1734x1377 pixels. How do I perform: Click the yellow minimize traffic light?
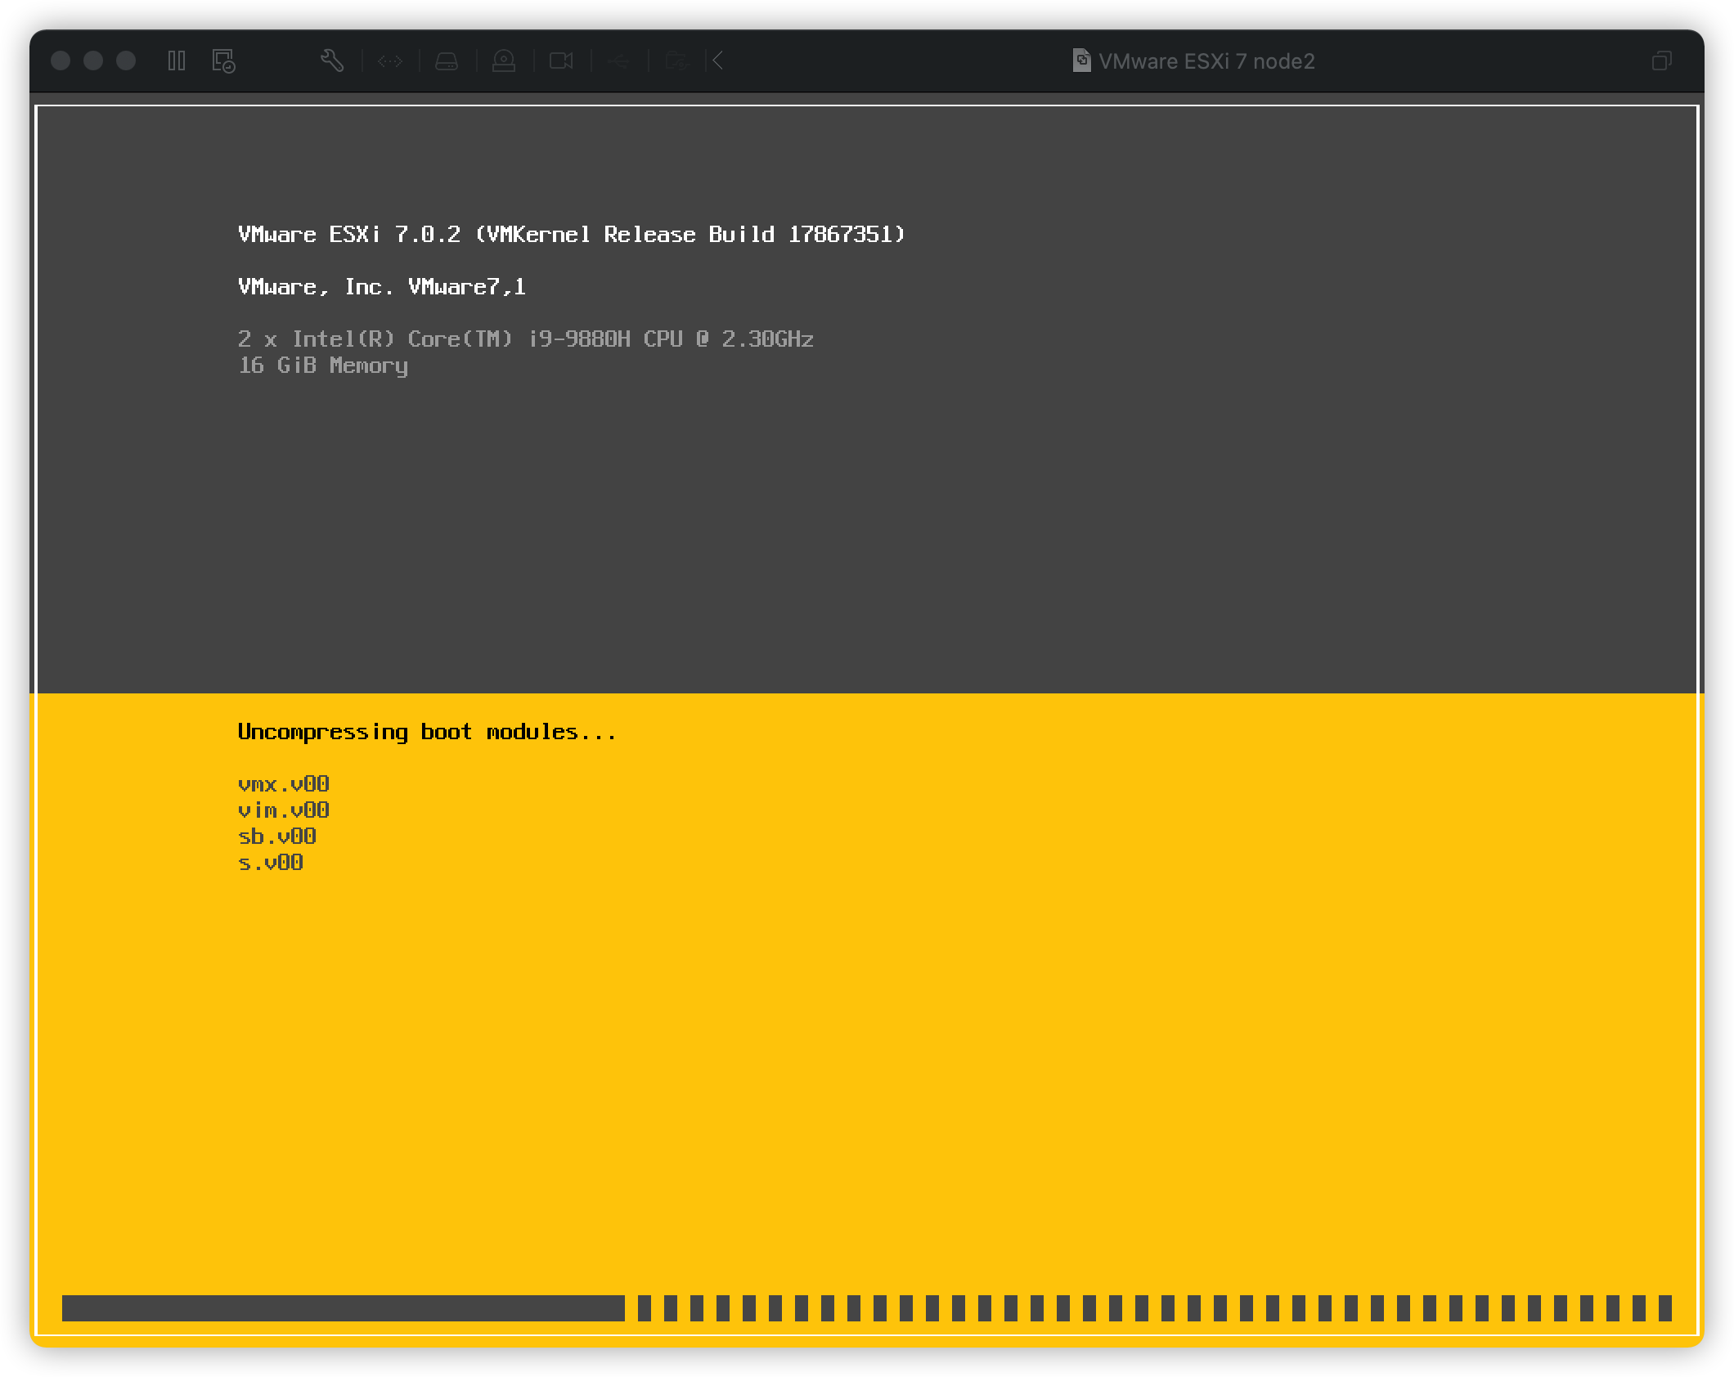94,59
